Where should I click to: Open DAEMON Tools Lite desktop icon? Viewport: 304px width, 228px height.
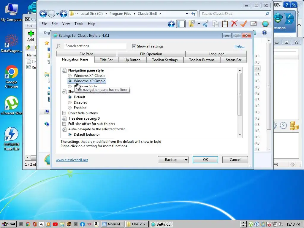click(x=12, y=139)
